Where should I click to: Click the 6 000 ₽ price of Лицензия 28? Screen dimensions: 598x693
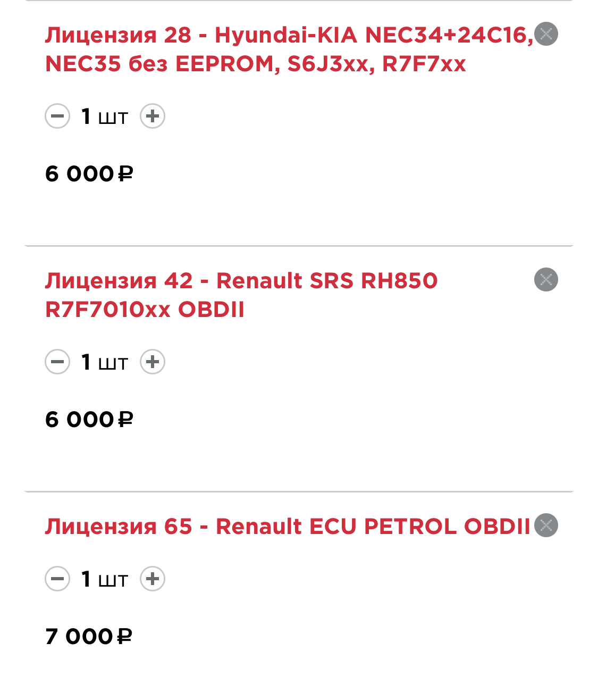click(89, 174)
